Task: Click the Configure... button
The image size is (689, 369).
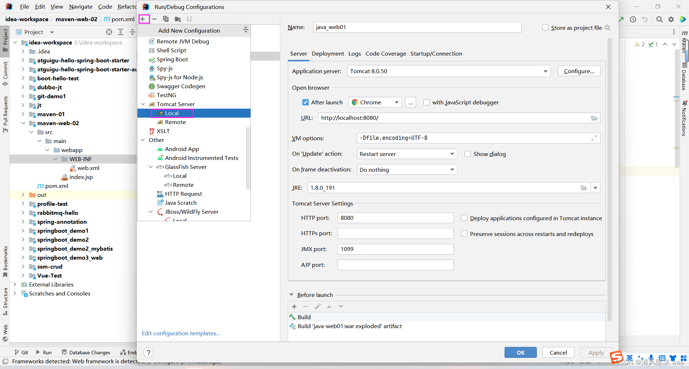Action: tap(579, 71)
